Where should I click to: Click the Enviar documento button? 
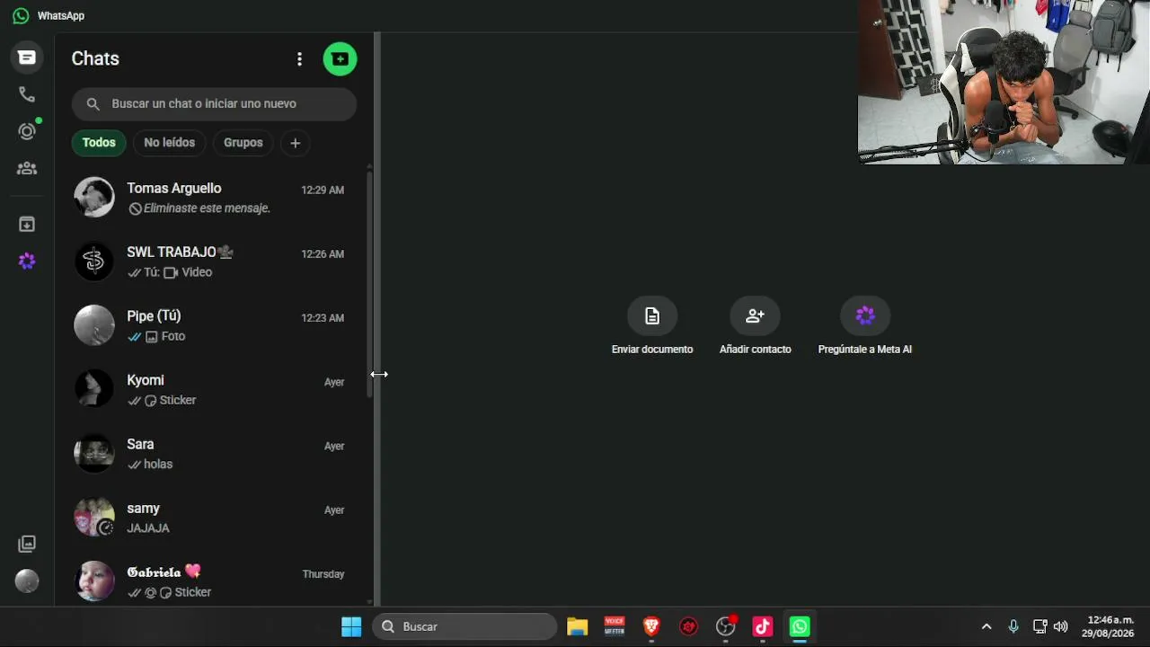tap(652, 316)
